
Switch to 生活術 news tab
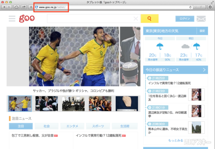tap(125, 126)
